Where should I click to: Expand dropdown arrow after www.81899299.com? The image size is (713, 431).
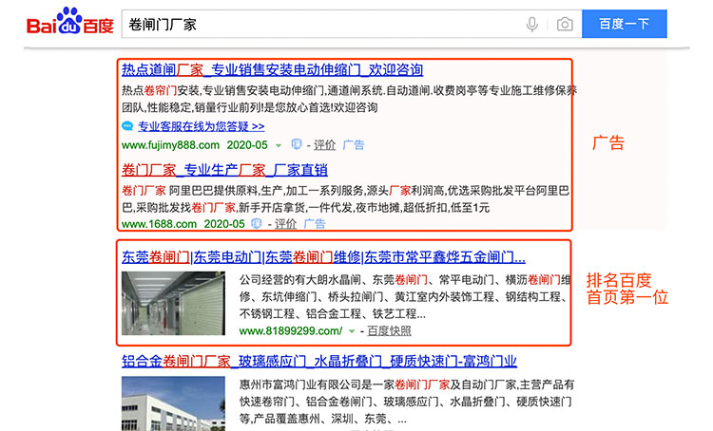pyautogui.click(x=352, y=331)
